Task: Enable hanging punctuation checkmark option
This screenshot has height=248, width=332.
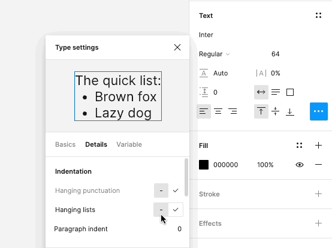Action: click(x=176, y=190)
